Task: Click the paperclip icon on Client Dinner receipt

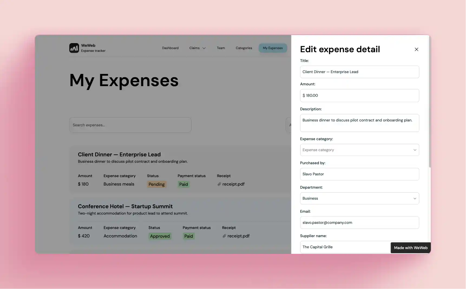Action: [219, 184]
